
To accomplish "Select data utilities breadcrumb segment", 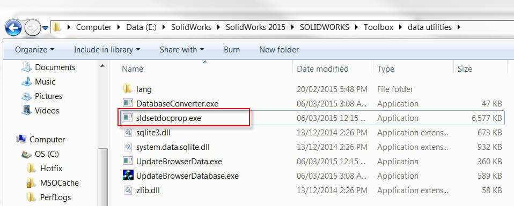I will (x=429, y=27).
